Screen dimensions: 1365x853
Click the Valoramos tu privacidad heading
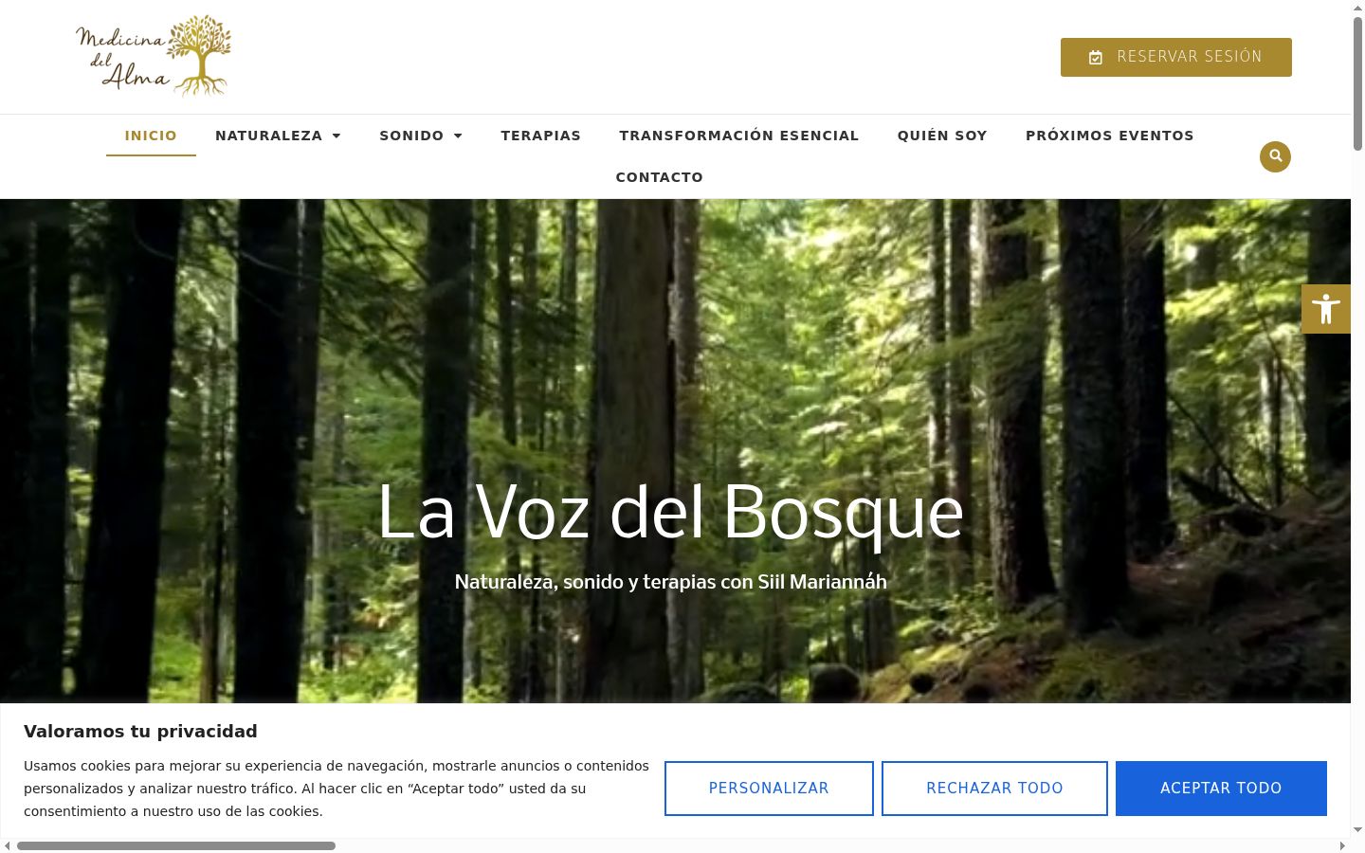[x=140, y=731]
